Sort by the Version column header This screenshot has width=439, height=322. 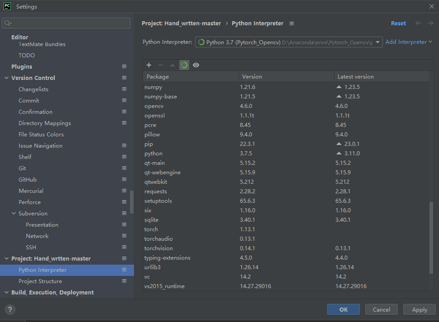[x=286, y=76]
